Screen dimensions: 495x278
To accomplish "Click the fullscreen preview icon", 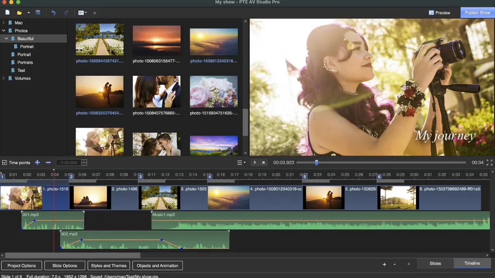I will coord(490,163).
